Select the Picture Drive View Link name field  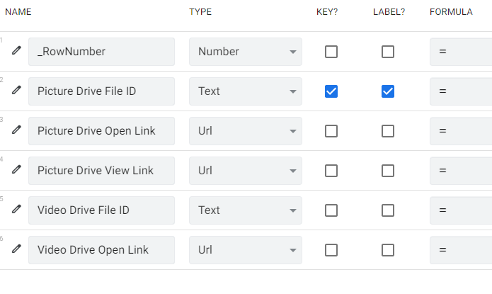coord(101,171)
